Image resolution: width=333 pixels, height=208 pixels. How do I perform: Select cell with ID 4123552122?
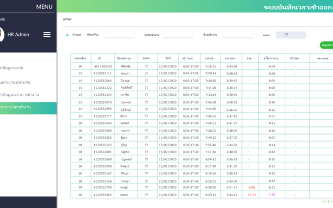(x=102, y=145)
